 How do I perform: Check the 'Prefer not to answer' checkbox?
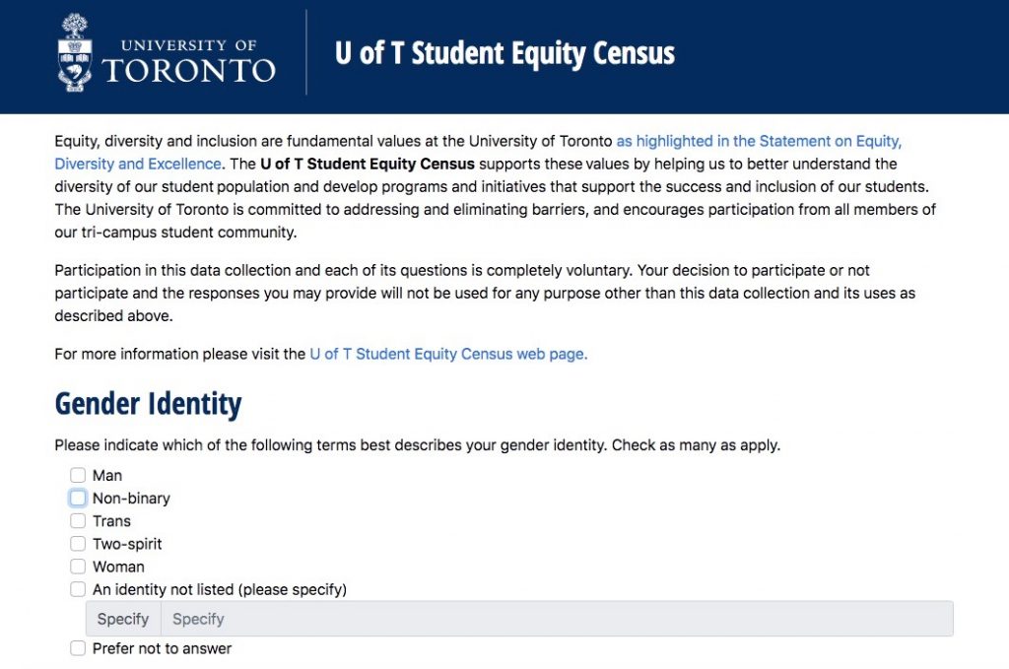78,648
